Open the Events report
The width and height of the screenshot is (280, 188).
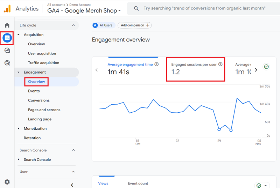(34, 91)
